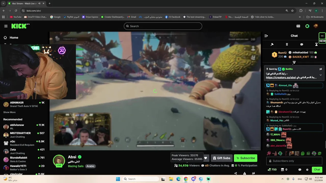
Task: Open HawaiizYETI recommended channel
Action: click(24, 167)
